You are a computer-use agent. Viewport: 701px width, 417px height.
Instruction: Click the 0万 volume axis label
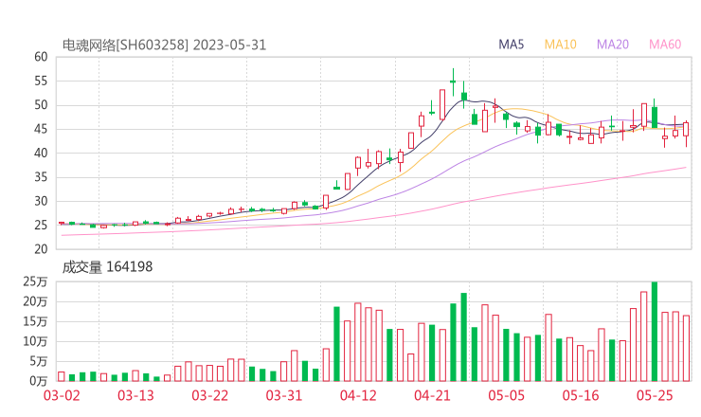point(39,381)
